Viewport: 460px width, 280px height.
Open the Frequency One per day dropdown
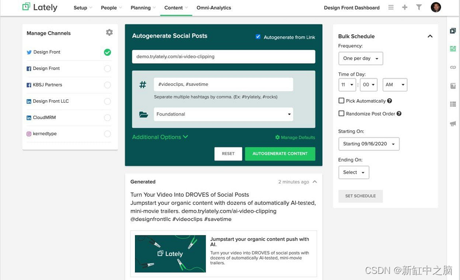360,58
